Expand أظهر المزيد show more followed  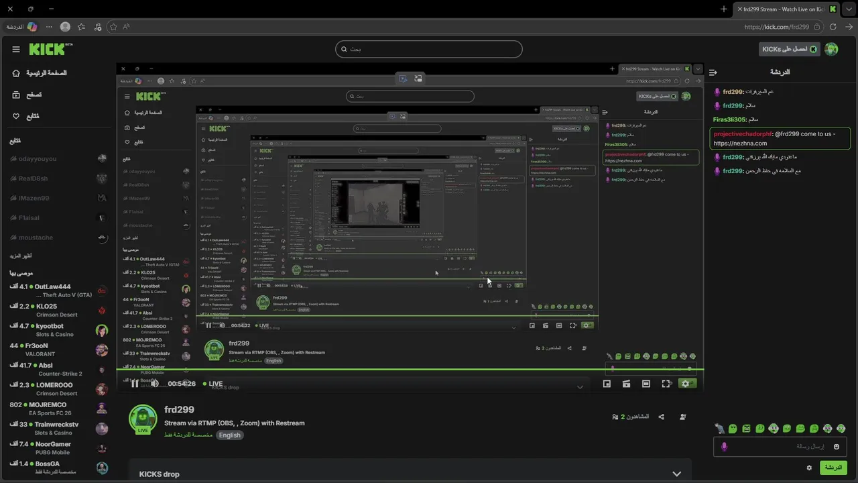20,256
